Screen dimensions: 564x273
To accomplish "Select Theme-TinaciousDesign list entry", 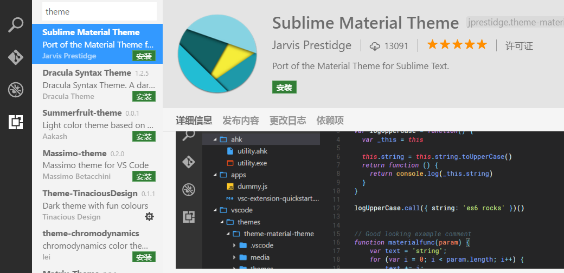I will pos(97,205).
